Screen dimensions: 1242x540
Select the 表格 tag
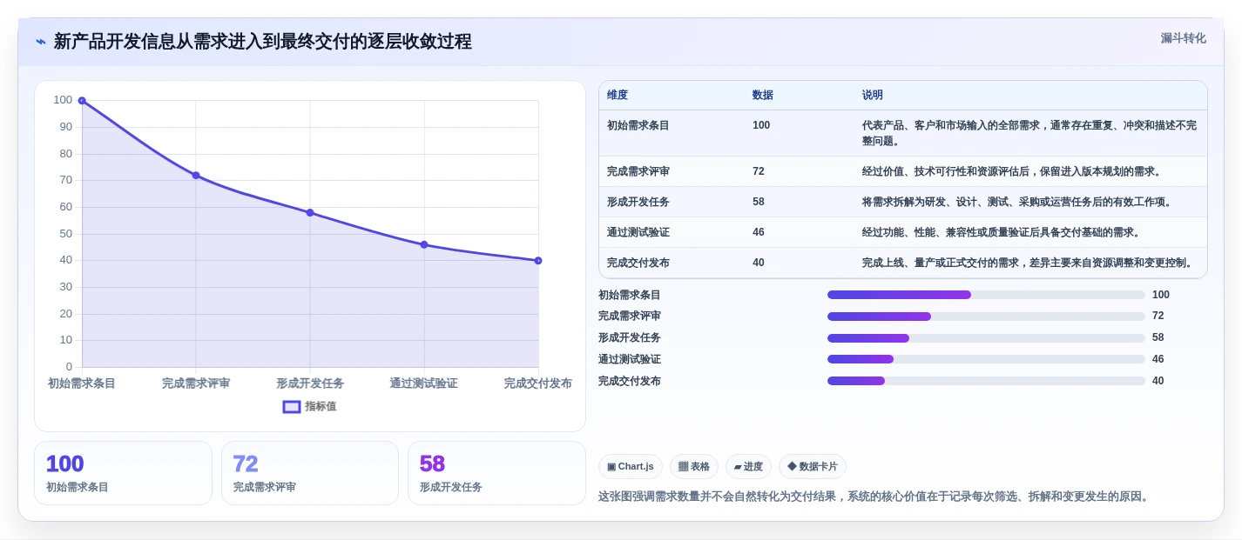coord(694,467)
